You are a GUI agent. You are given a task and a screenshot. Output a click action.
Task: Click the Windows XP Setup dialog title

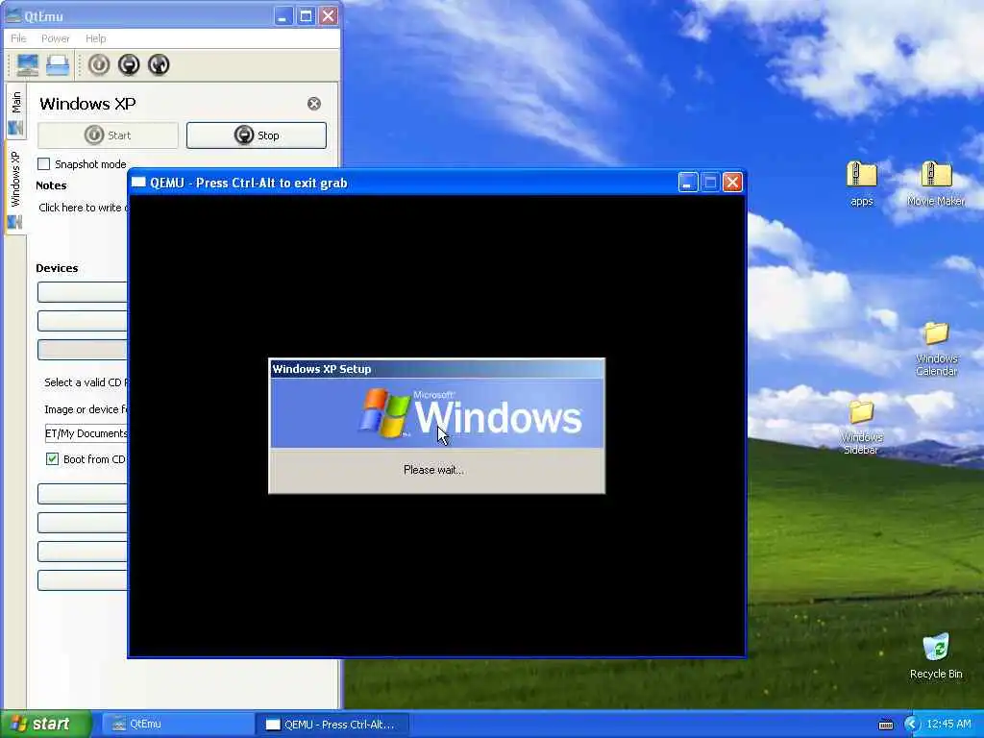[322, 369]
